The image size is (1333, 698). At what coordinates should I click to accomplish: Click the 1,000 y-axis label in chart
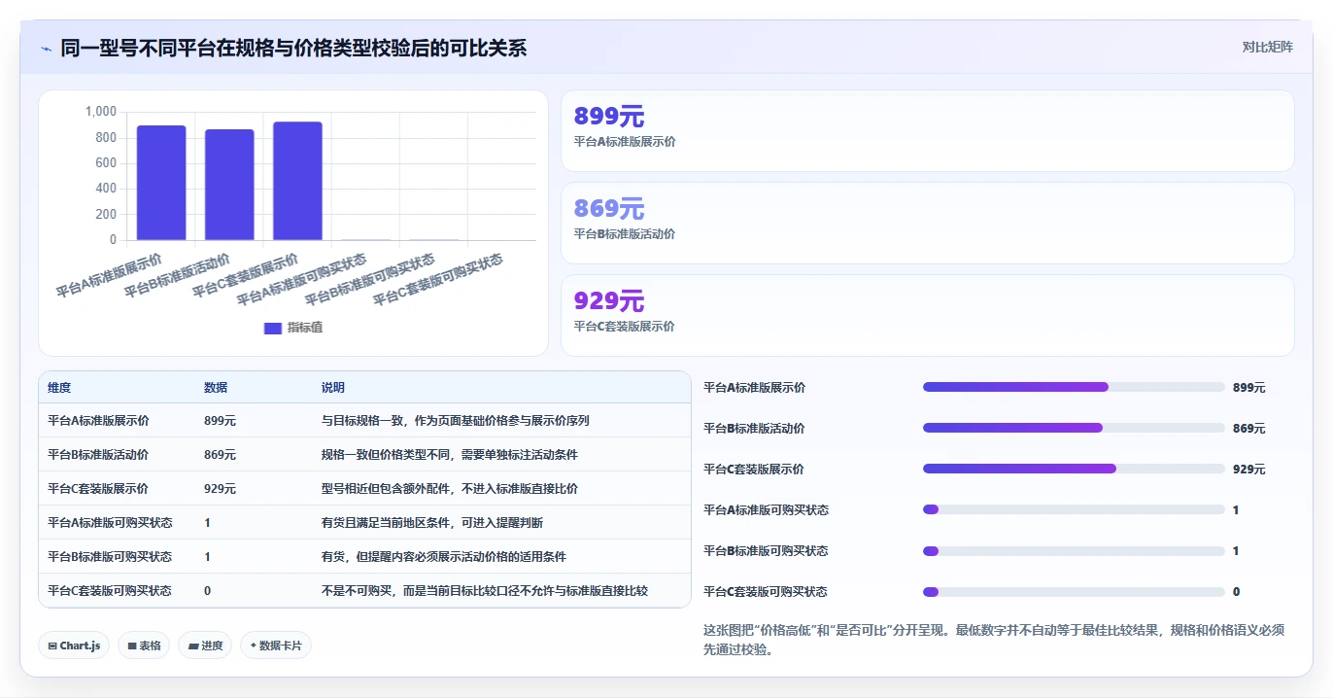pos(101,112)
